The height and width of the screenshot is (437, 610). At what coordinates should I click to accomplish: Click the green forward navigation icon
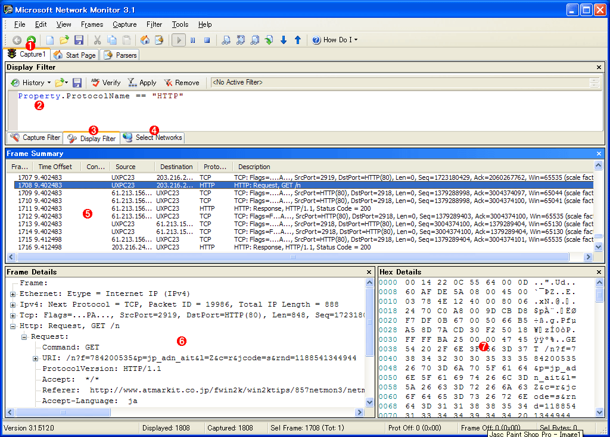[31, 39]
